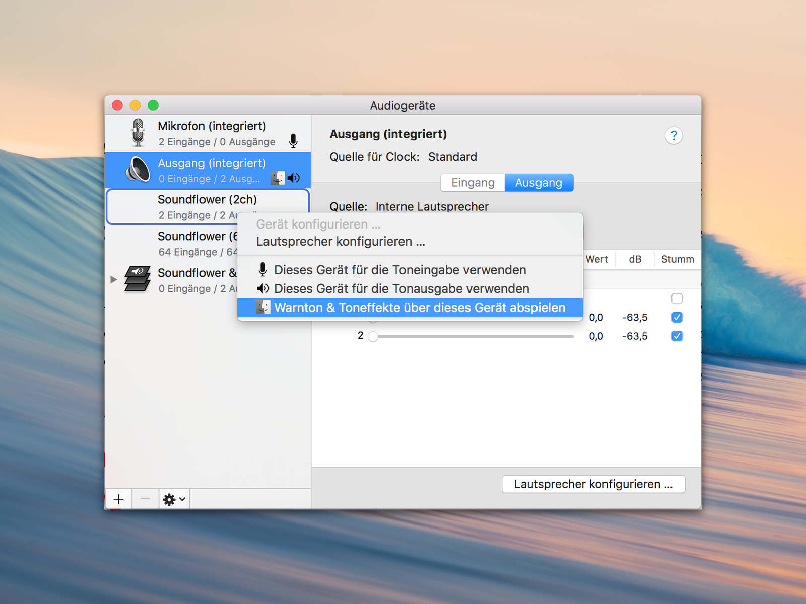This screenshot has width=806, height=604.
Task: Toggle the unchecked Stumm checkbox in master row
Action: click(x=677, y=298)
